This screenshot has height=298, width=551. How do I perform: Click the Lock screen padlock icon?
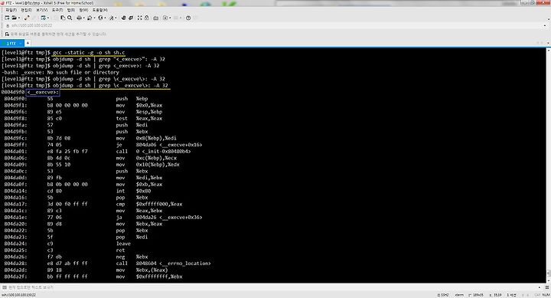point(147,18)
